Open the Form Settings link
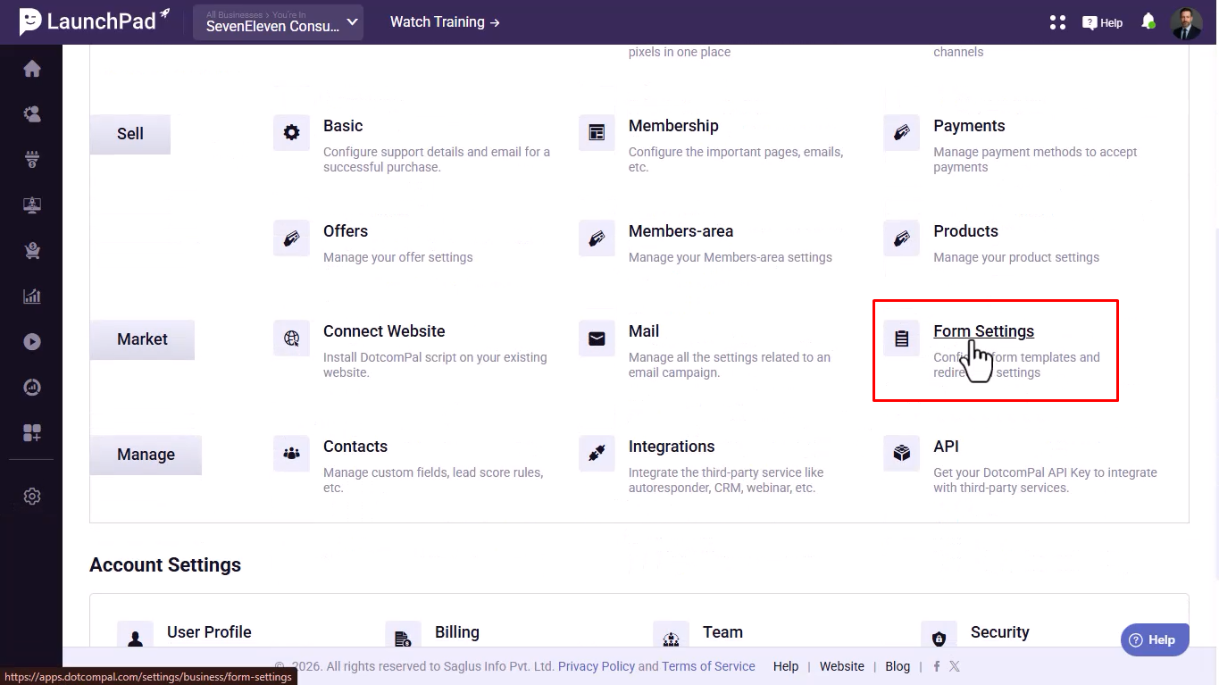This screenshot has height=685, width=1219. click(x=983, y=331)
